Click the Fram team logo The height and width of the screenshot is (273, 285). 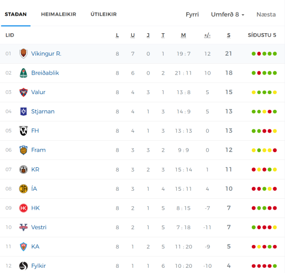23,150
